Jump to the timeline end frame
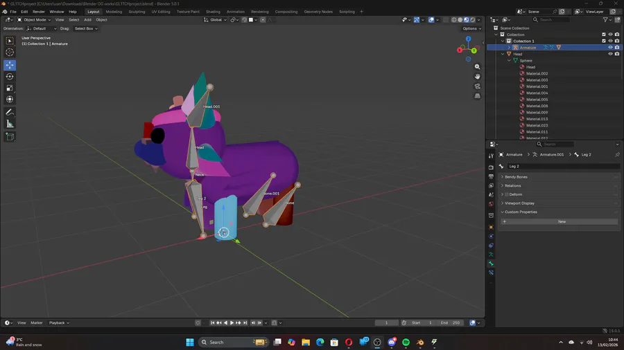Viewport: 624px width, 350px height. [245, 323]
